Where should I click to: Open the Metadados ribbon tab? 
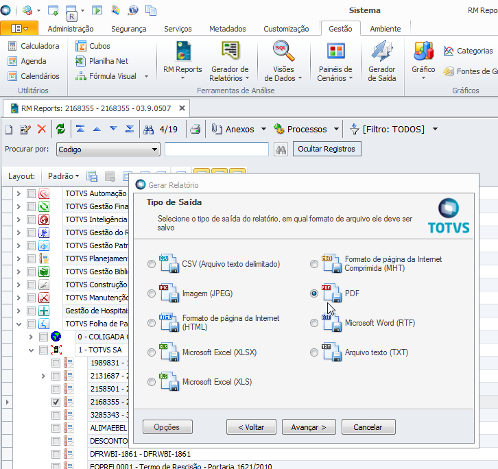coord(228,29)
